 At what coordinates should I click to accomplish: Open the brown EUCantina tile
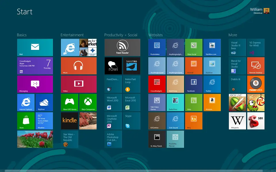(157, 121)
